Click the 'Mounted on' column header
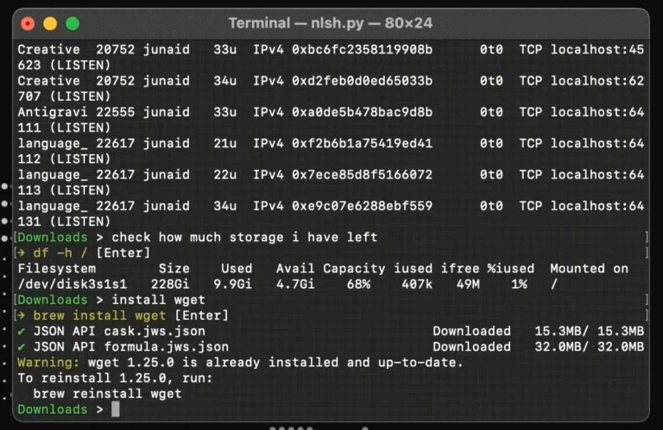This screenshot has height=430, width=663. pyautogui.click(x=589, y=269)
